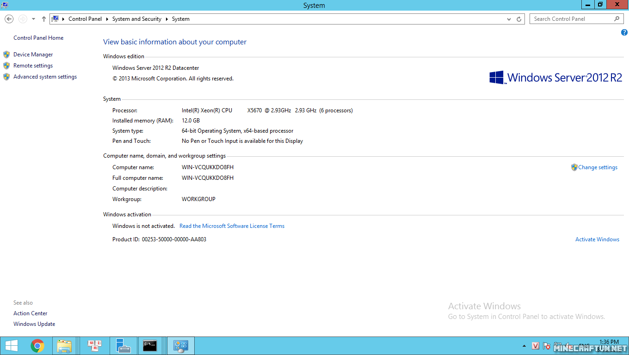Open Control Panel Home
629x355 pixels.
point(38,38)
